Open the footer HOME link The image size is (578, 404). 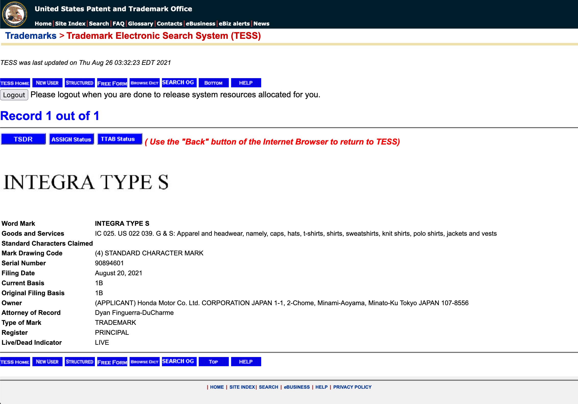(x=217, y=387)
